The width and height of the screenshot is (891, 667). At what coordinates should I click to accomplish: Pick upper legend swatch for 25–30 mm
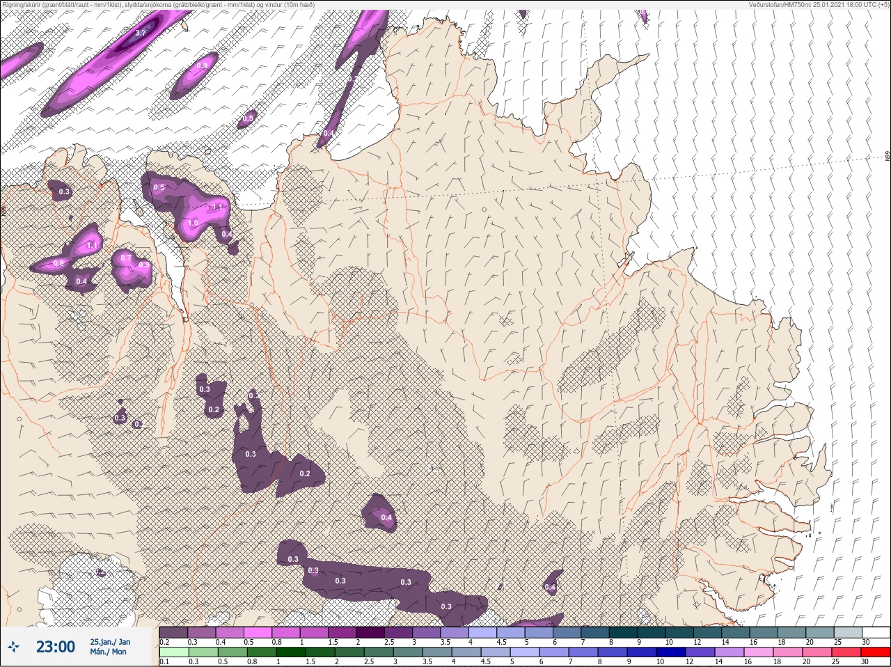(x=849, y=632)
